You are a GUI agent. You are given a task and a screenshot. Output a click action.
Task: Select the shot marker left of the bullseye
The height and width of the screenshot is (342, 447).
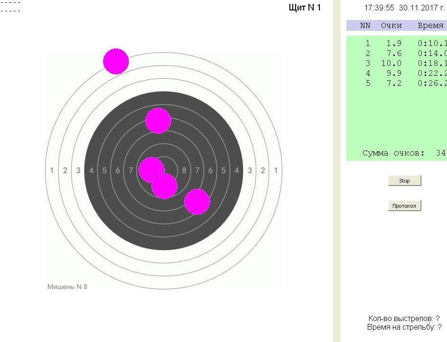(151, 169)
